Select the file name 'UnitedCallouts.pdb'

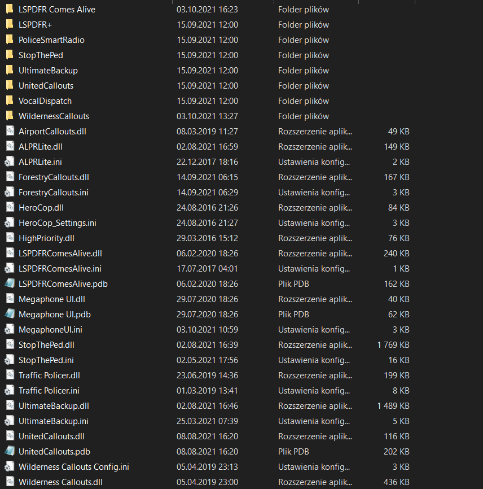[x=54, y=452]
